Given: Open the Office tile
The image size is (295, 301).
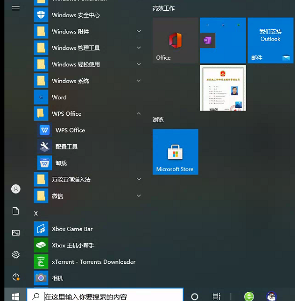Looking at the screenshot, I should [x=175, y=41].
